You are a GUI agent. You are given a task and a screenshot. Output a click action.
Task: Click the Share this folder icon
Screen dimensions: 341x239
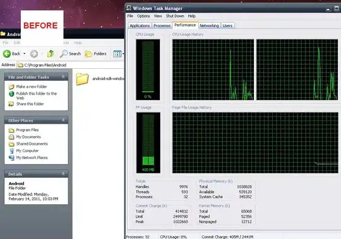click(11, 104)
